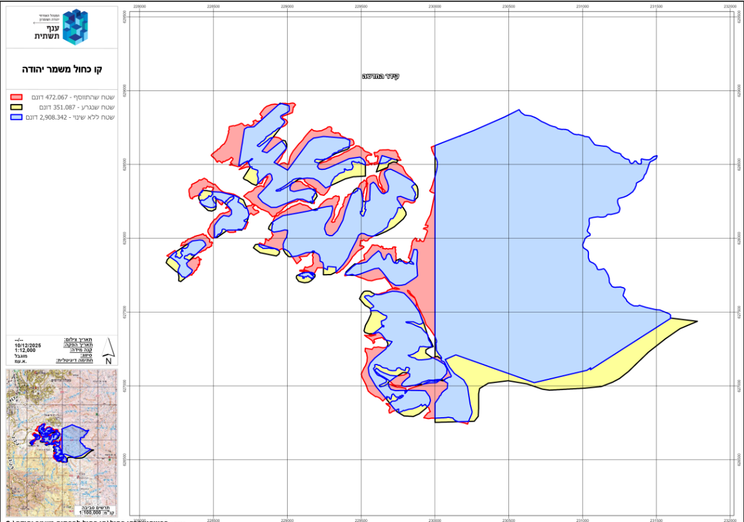Click the north arrow compass symbol
The width and height of the screenshot is (744, 522).
(x=108, y=352)
